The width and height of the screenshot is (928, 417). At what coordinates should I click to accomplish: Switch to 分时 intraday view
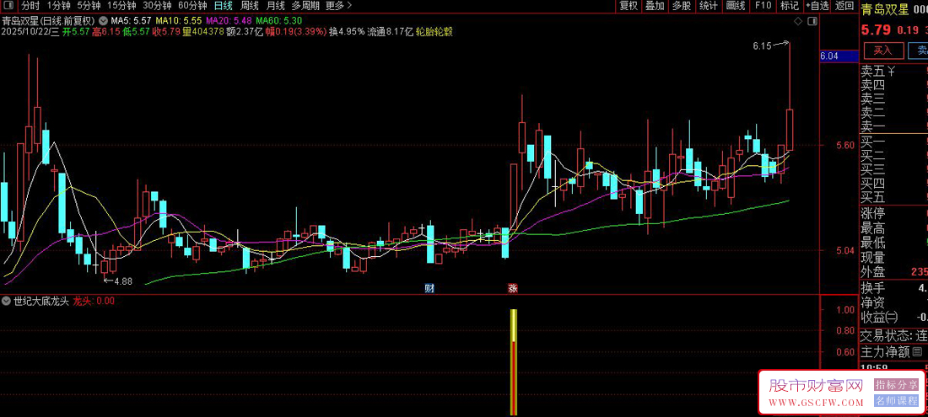tap(30, 6)
